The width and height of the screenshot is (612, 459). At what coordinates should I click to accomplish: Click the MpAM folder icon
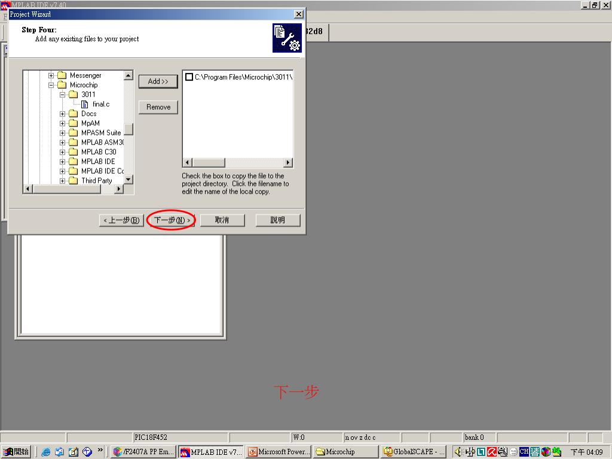pyautogui.click(x=74, y=123)
